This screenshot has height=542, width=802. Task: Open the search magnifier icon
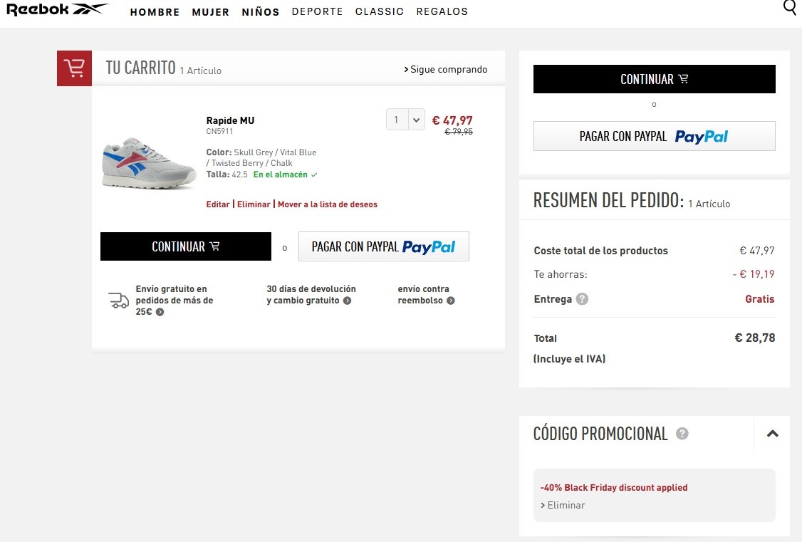pyautogui.click(x=790, y=8)
